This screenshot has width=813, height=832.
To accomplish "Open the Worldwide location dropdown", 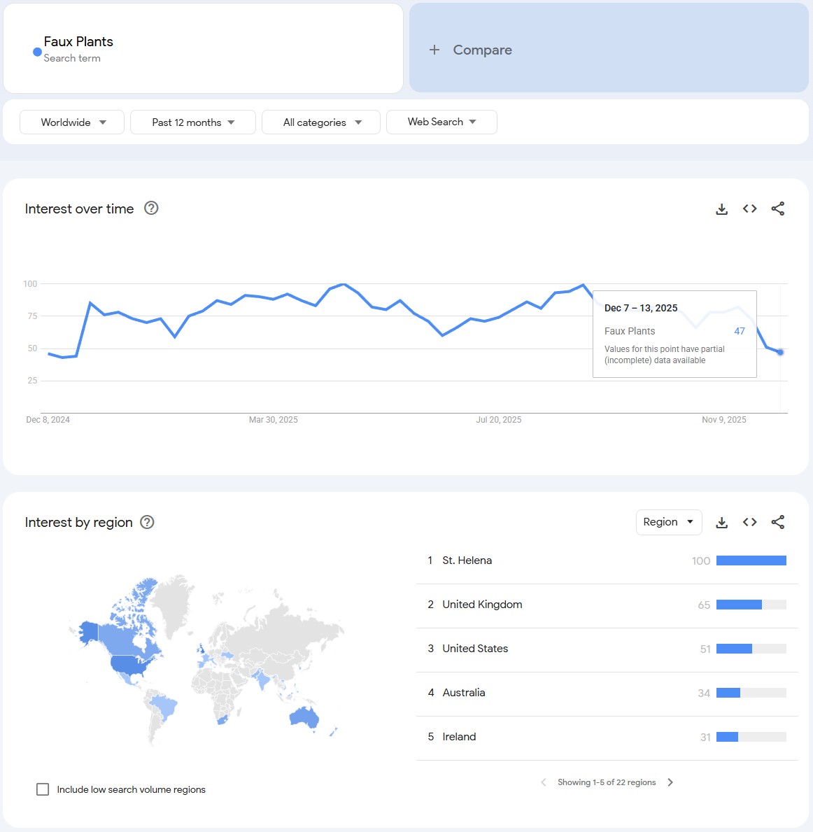I will [x=72, y=122].
